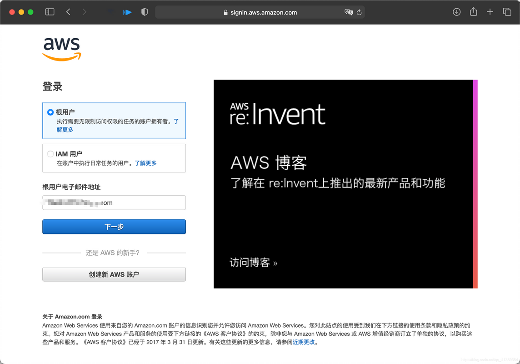This screenshot has height=364, width=520.
Task: Select the IAM 用户 radio button
Action: click(x=50, y=154)
